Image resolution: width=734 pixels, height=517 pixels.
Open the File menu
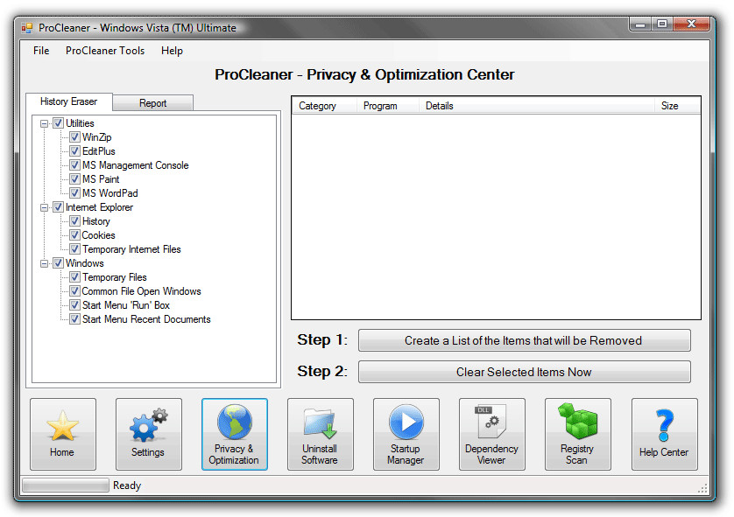pyautogui.click(x=41, y=51)
